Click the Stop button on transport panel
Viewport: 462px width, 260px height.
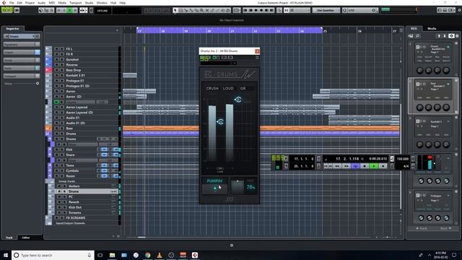(x=365, y=166)
